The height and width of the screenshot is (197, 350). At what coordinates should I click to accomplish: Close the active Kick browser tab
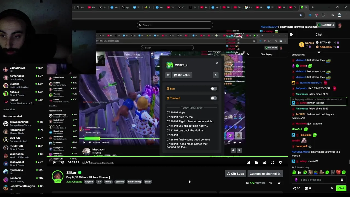[306, 7]
